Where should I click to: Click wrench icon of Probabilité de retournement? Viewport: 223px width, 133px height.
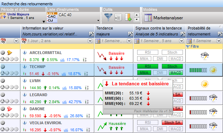point(220,34)
